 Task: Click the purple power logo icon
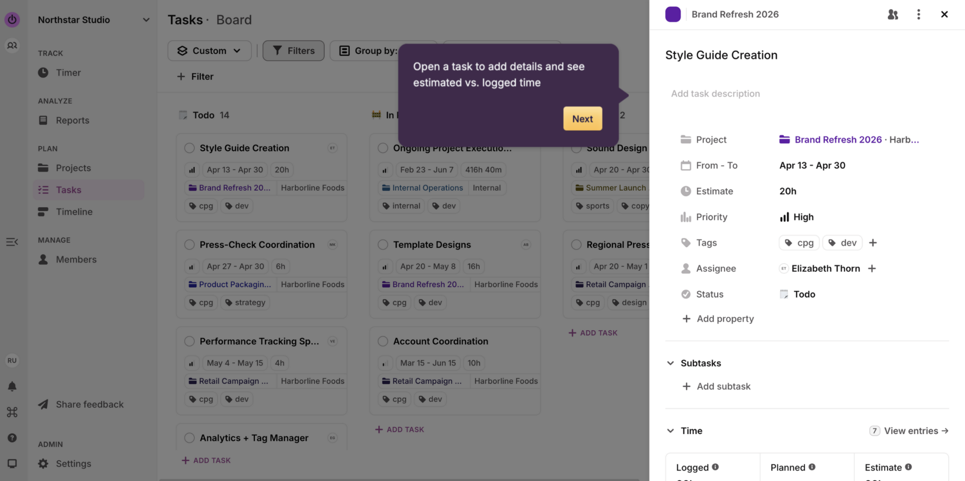(x=12, y=19)
